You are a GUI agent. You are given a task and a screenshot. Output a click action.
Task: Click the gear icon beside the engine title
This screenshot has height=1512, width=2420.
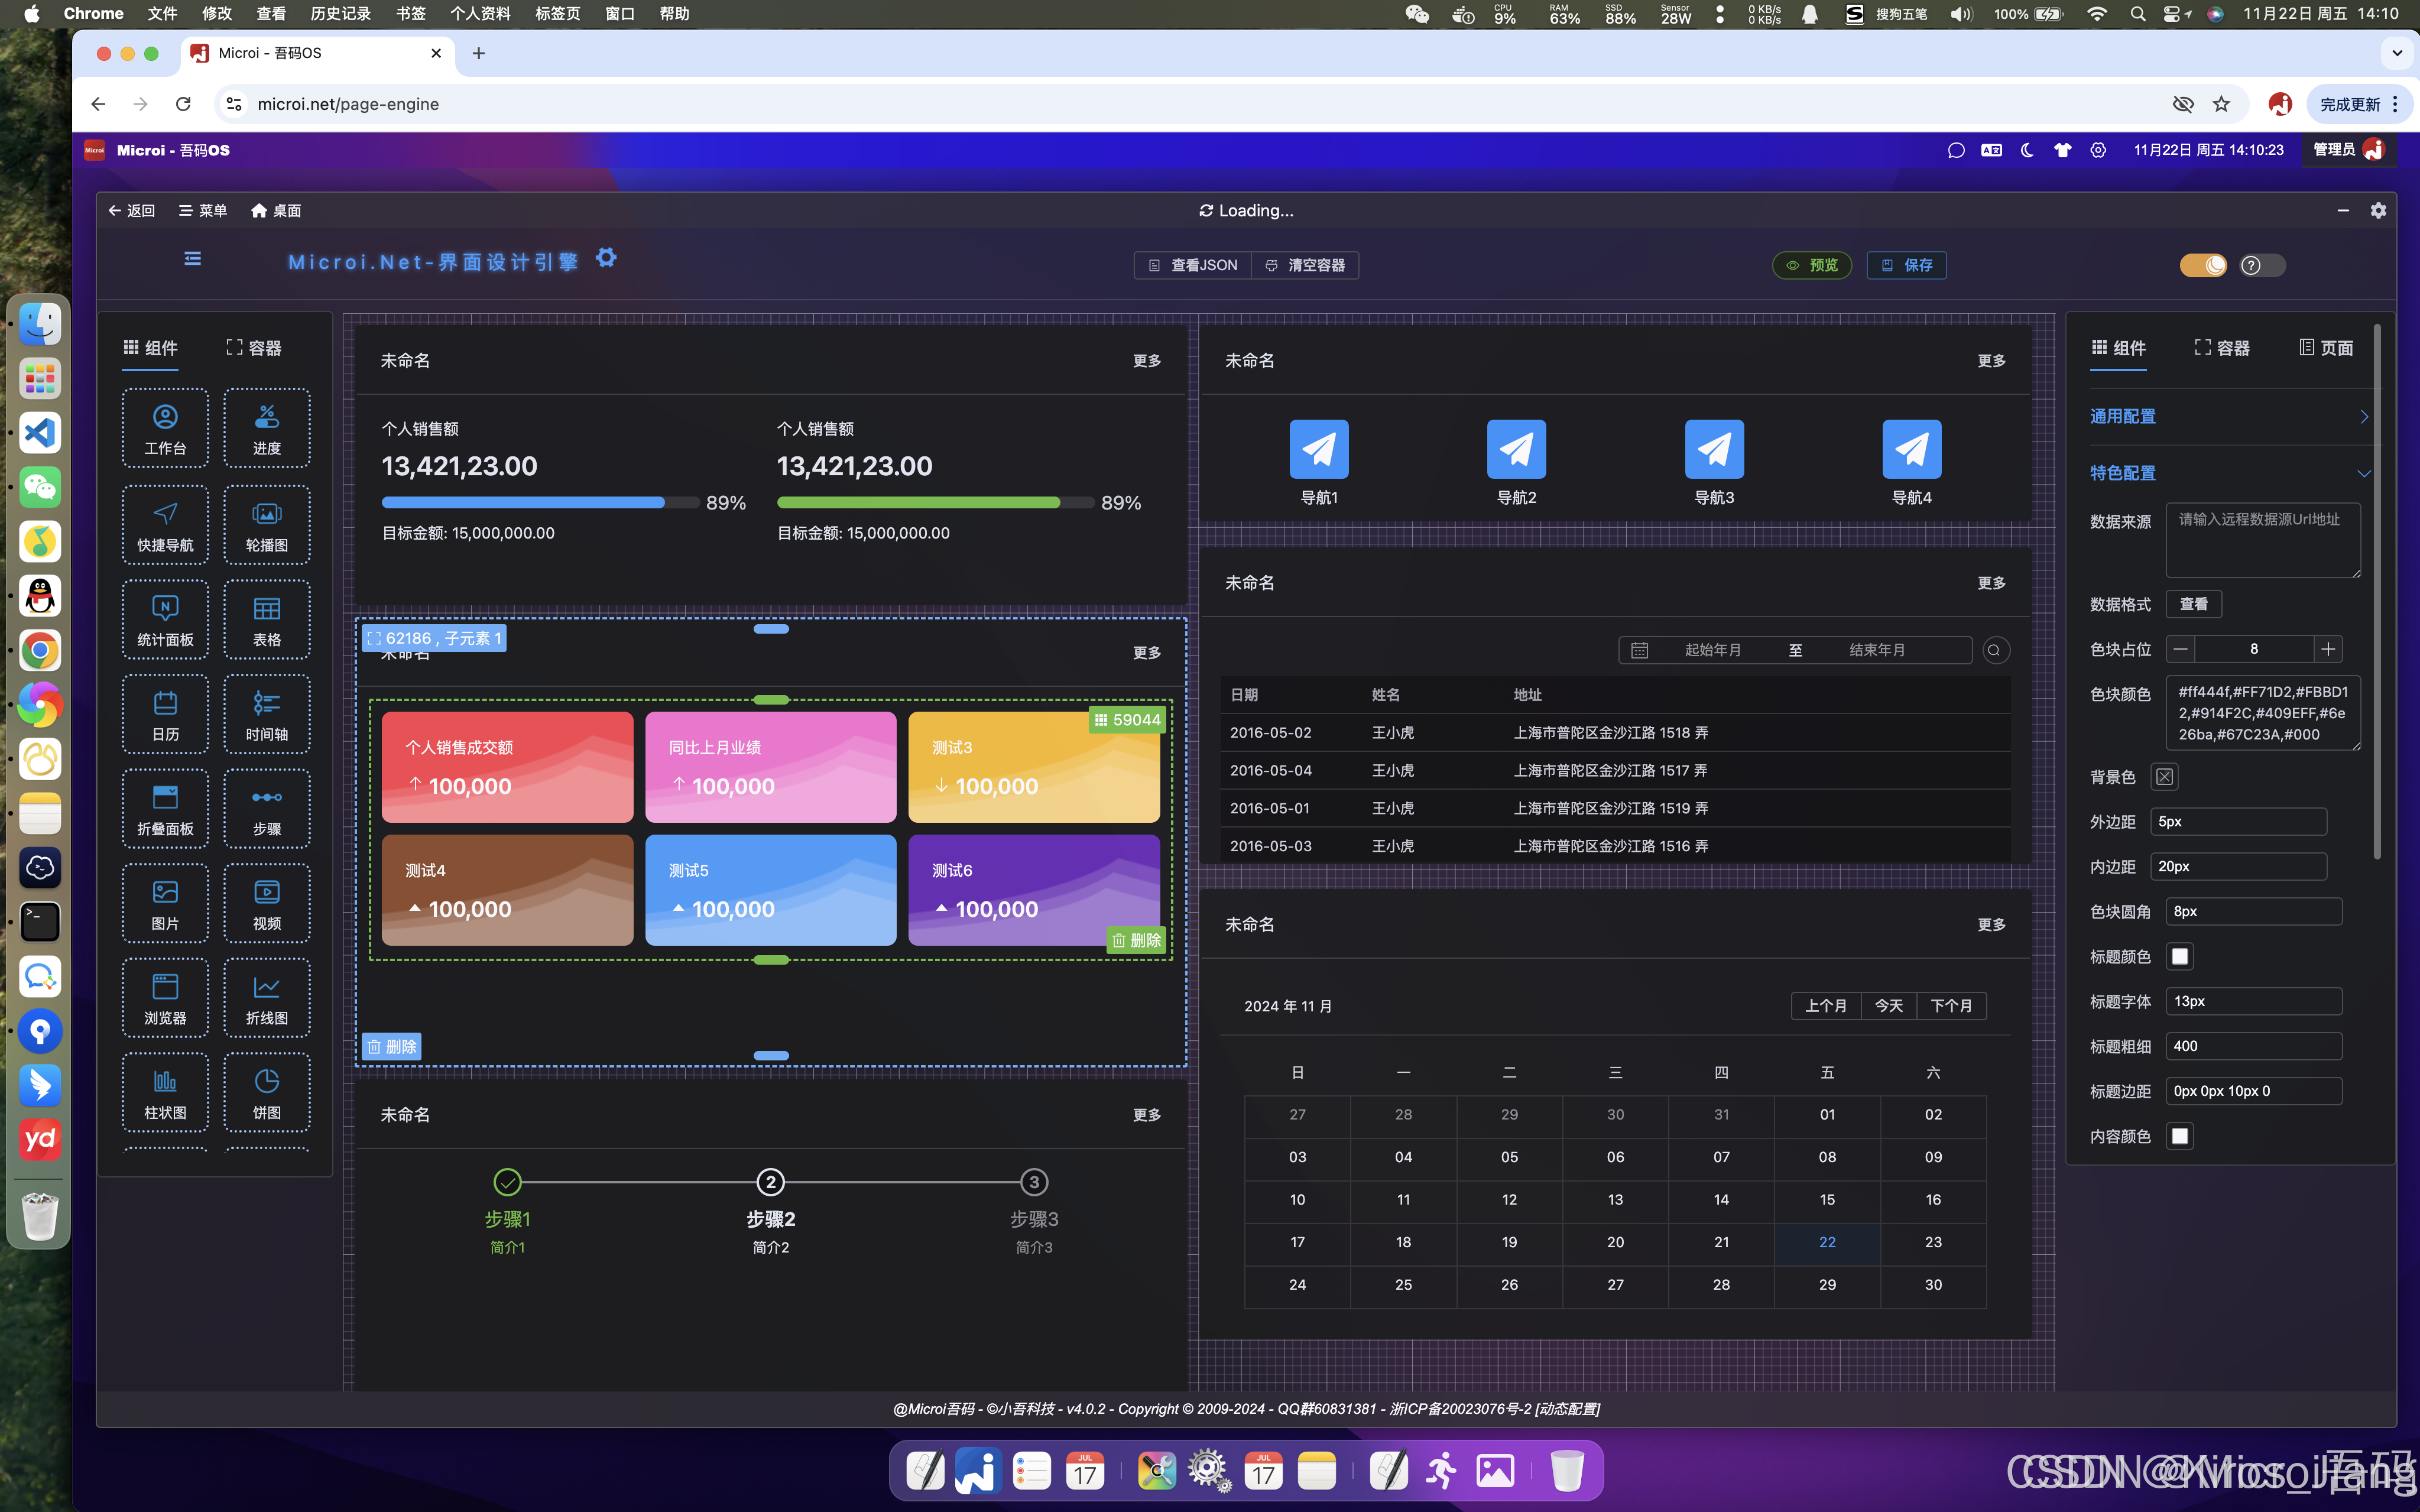coord(606,258)
